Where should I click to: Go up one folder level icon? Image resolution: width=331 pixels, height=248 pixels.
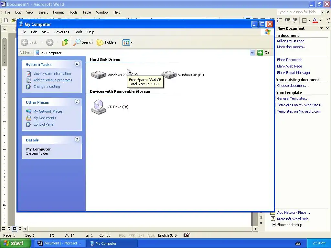click(65, 42)
